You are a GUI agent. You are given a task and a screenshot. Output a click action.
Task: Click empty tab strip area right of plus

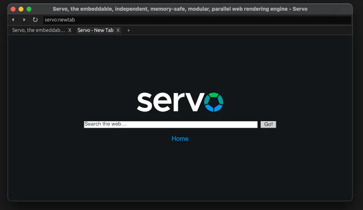[x=242, y=30]
